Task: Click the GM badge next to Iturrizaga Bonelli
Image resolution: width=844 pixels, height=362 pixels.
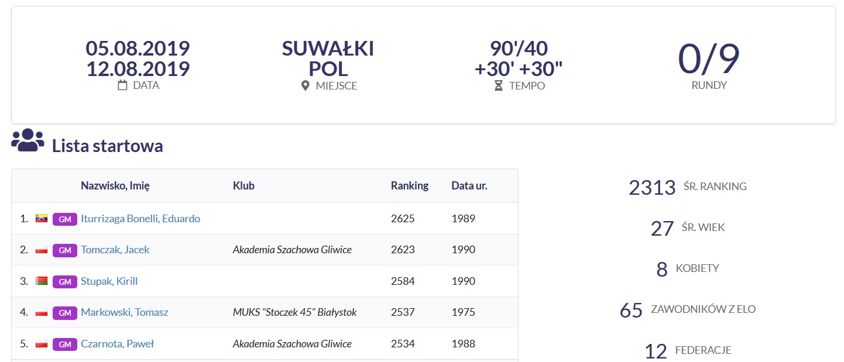Action: [65, 219]
